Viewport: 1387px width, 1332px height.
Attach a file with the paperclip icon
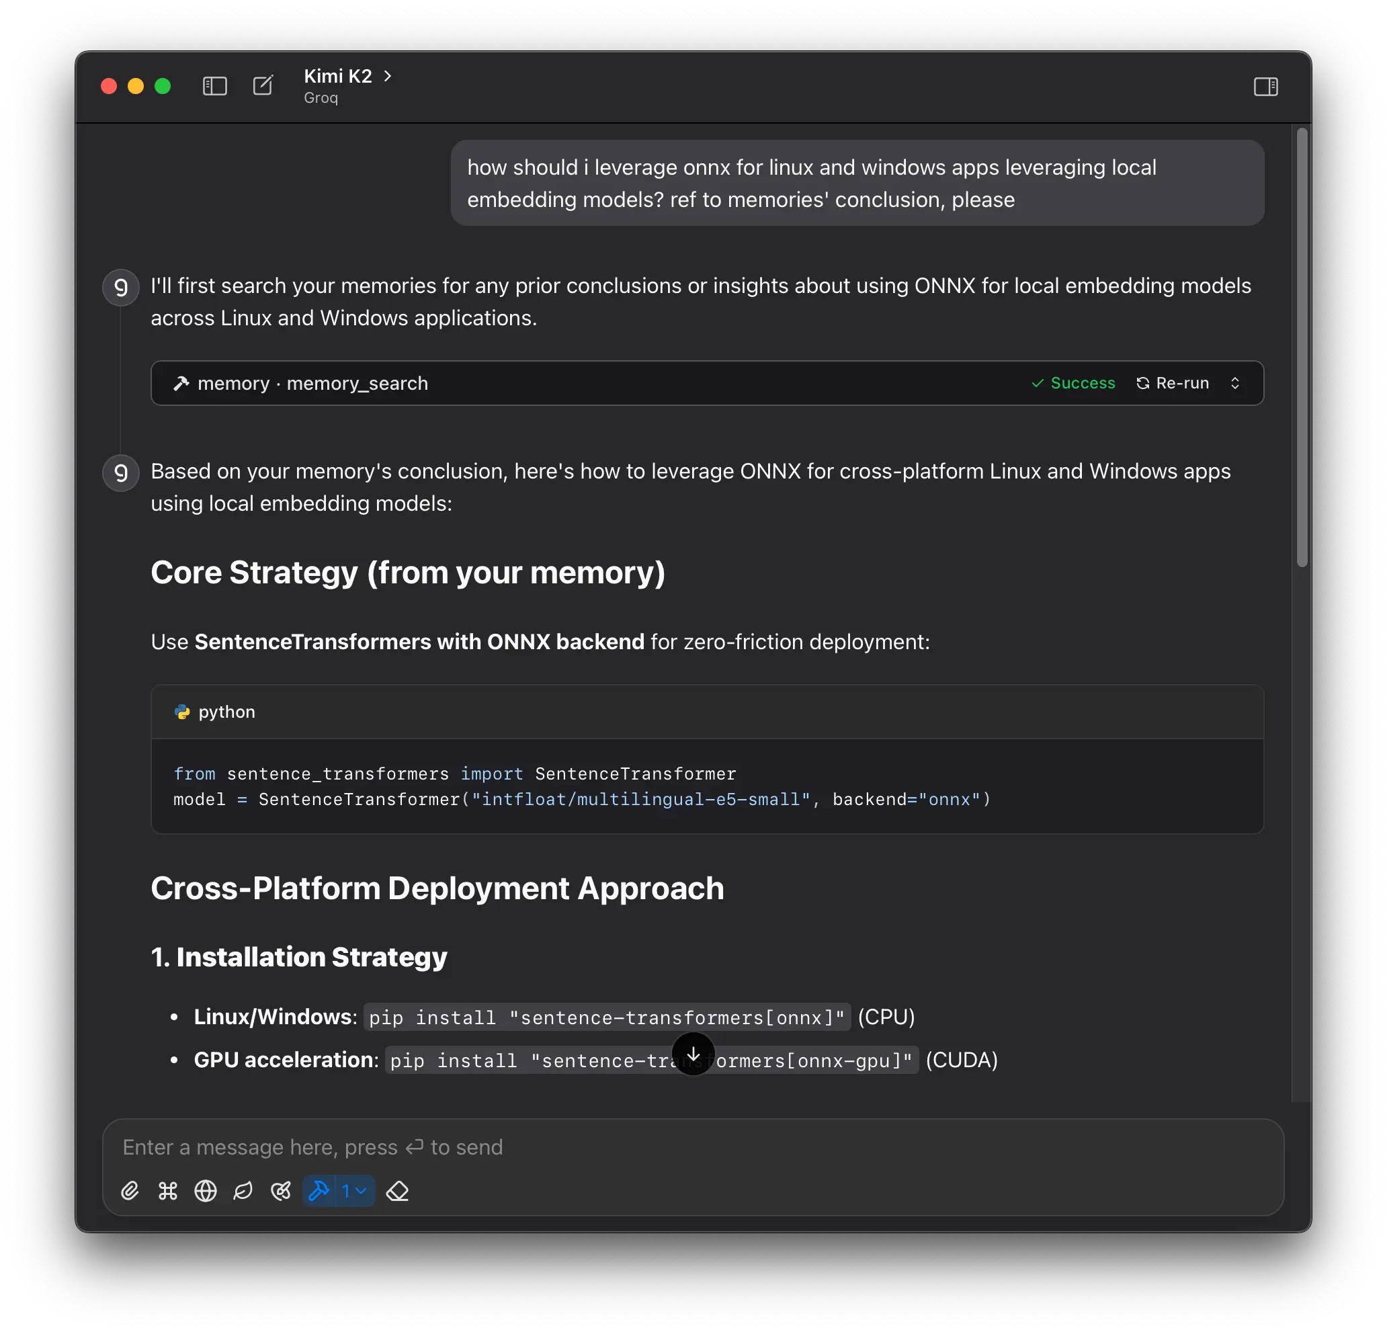pyautogui.click(x=130, y=1191)
